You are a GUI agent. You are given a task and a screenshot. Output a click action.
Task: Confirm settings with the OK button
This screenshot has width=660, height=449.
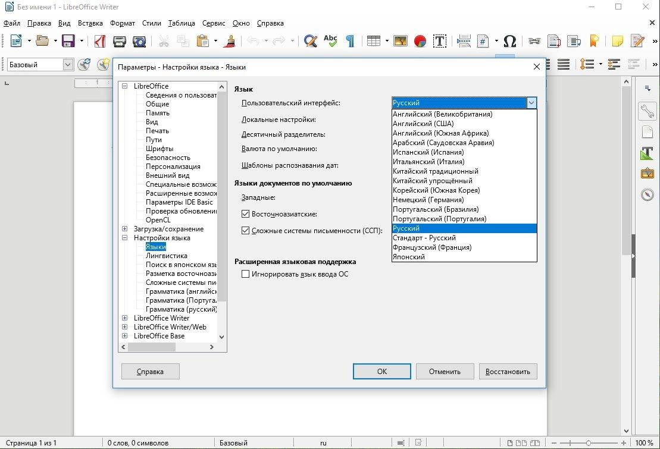click(381, 372)
